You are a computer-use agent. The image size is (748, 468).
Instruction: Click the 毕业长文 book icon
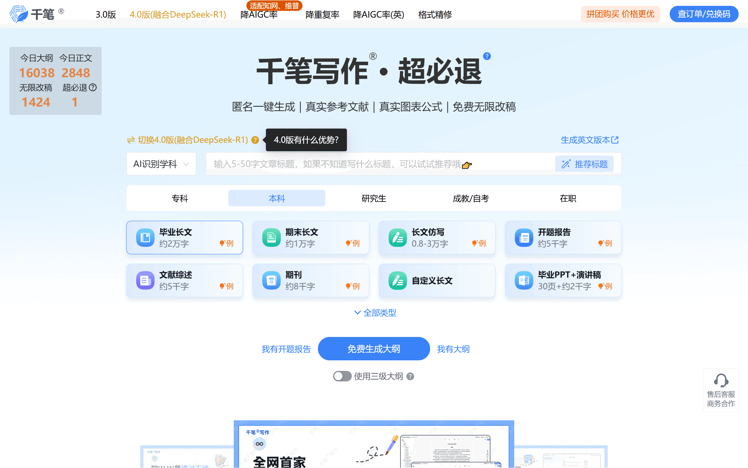click(x=145, y=238)
